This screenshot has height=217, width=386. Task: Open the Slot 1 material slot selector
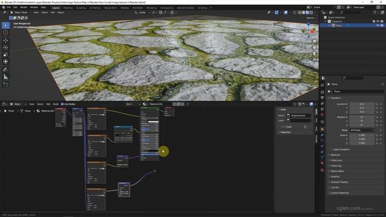(133, 104)
